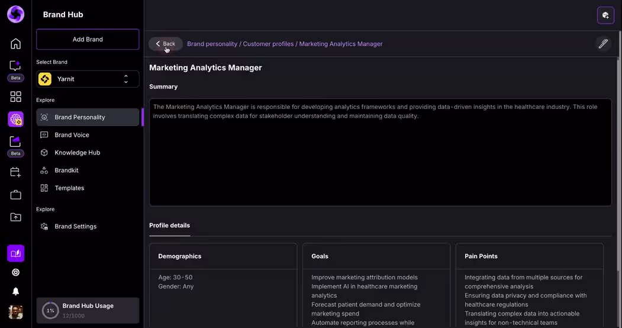
Task: Open the purple book guide icon
Action: pos(15,253)
